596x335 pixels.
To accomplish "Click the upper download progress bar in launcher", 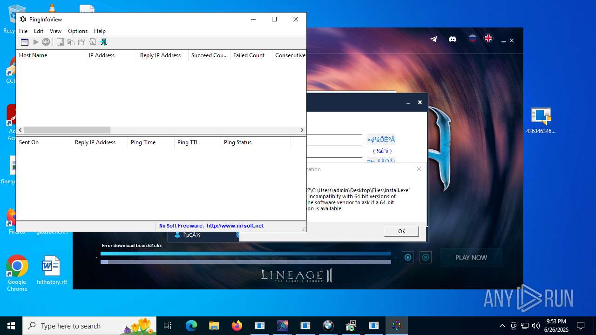I will coord(246,254).
